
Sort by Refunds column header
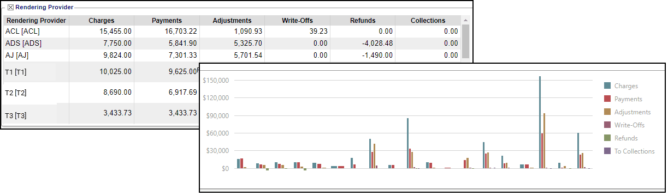click(363, 21)
